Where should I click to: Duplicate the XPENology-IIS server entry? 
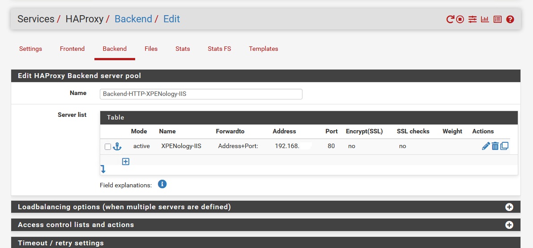504,146
